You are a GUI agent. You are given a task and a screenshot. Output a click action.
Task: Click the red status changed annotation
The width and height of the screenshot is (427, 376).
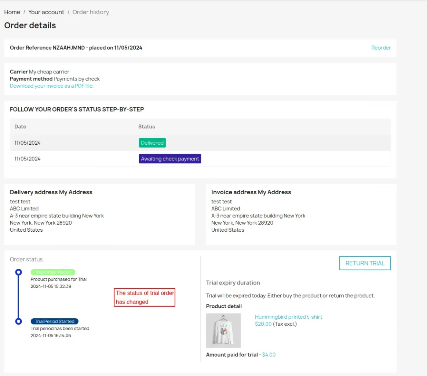(x=145, y=297)
